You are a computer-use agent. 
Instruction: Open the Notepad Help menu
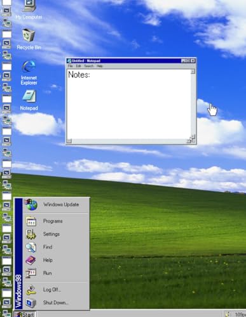(100, 66)
